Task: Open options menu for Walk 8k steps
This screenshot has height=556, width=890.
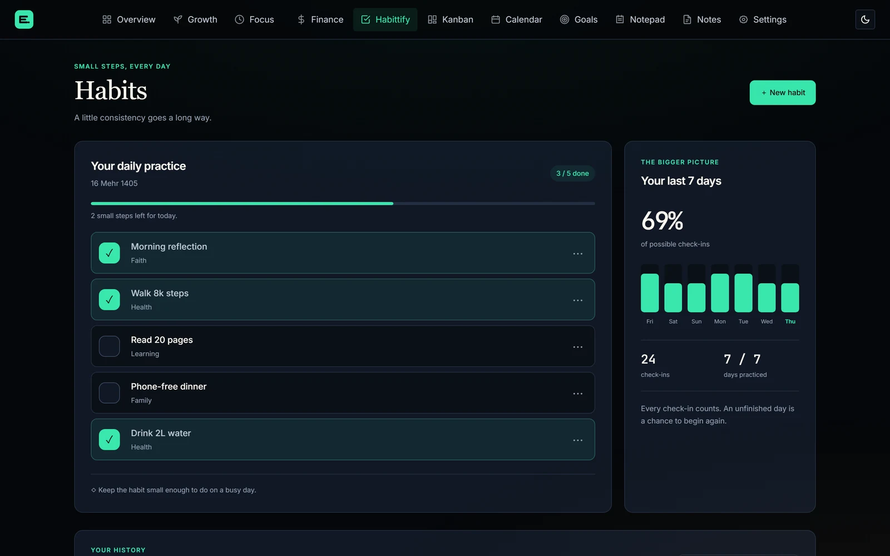Action: tap(578, 300)
